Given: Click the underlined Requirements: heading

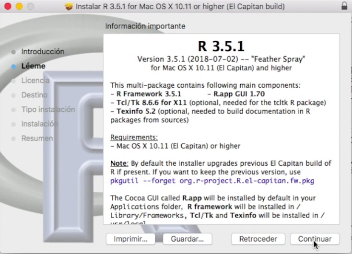Looking at the screenshot, I should (134, 138).
